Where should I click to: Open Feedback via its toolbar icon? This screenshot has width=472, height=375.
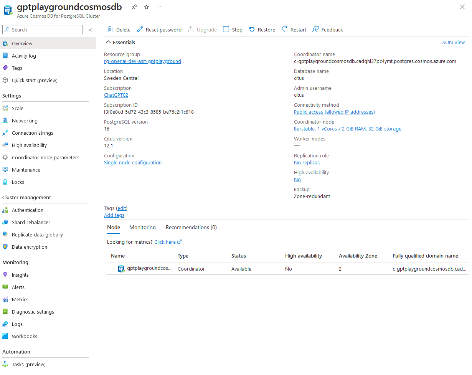tap(315, 29)
